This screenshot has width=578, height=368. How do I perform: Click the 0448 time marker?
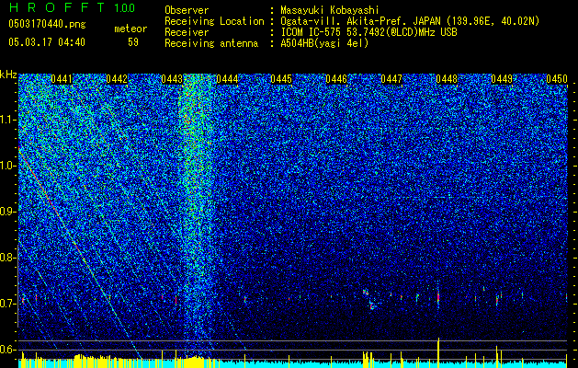[x=447, y=79]
